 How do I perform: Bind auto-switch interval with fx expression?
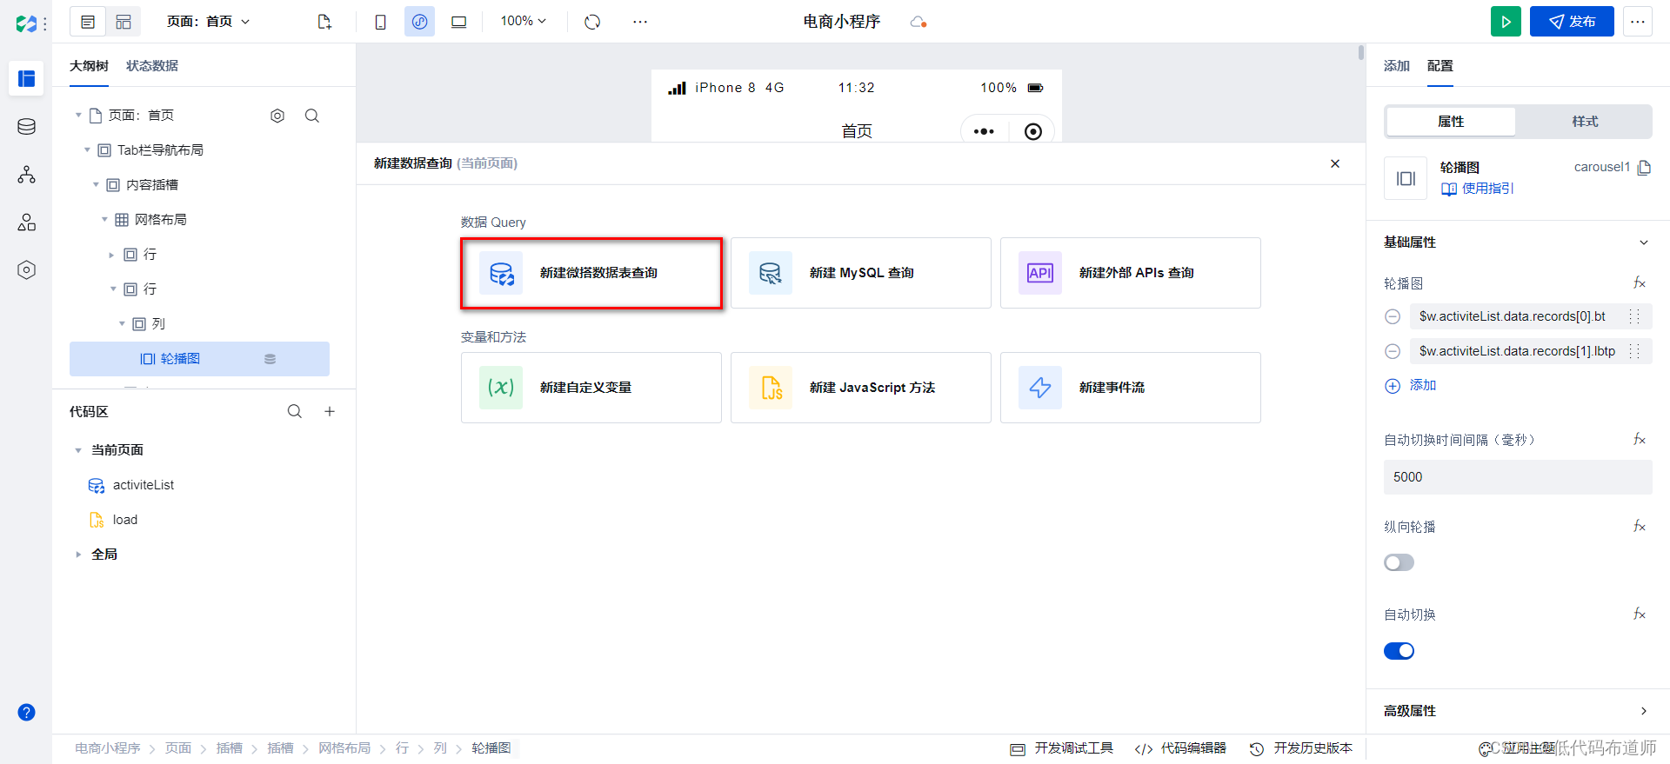1640,440
